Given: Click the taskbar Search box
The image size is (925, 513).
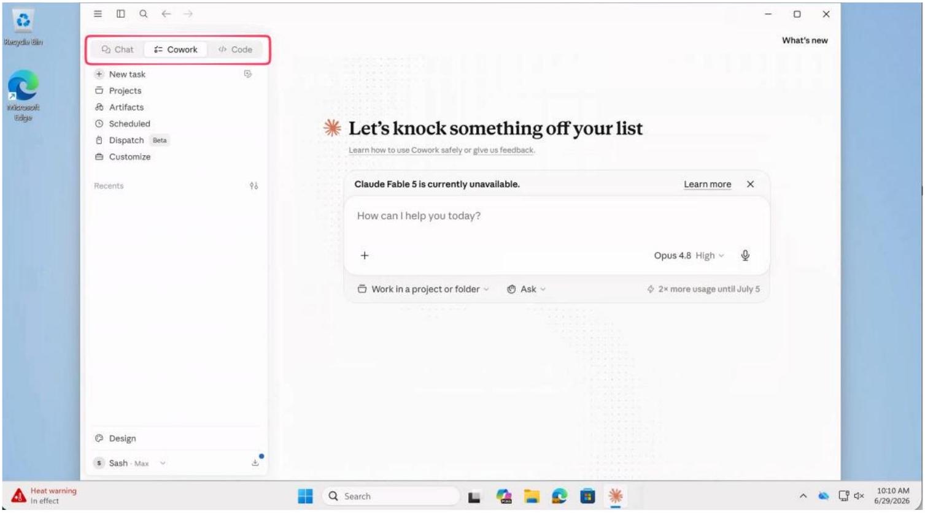Looking at the screenshot, I should click(x=391, y=496).
